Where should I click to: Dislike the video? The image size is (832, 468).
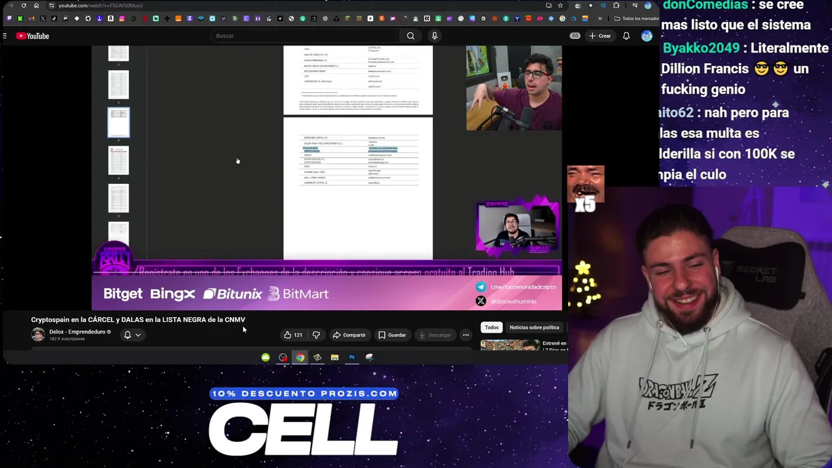(x=316, y=335)
